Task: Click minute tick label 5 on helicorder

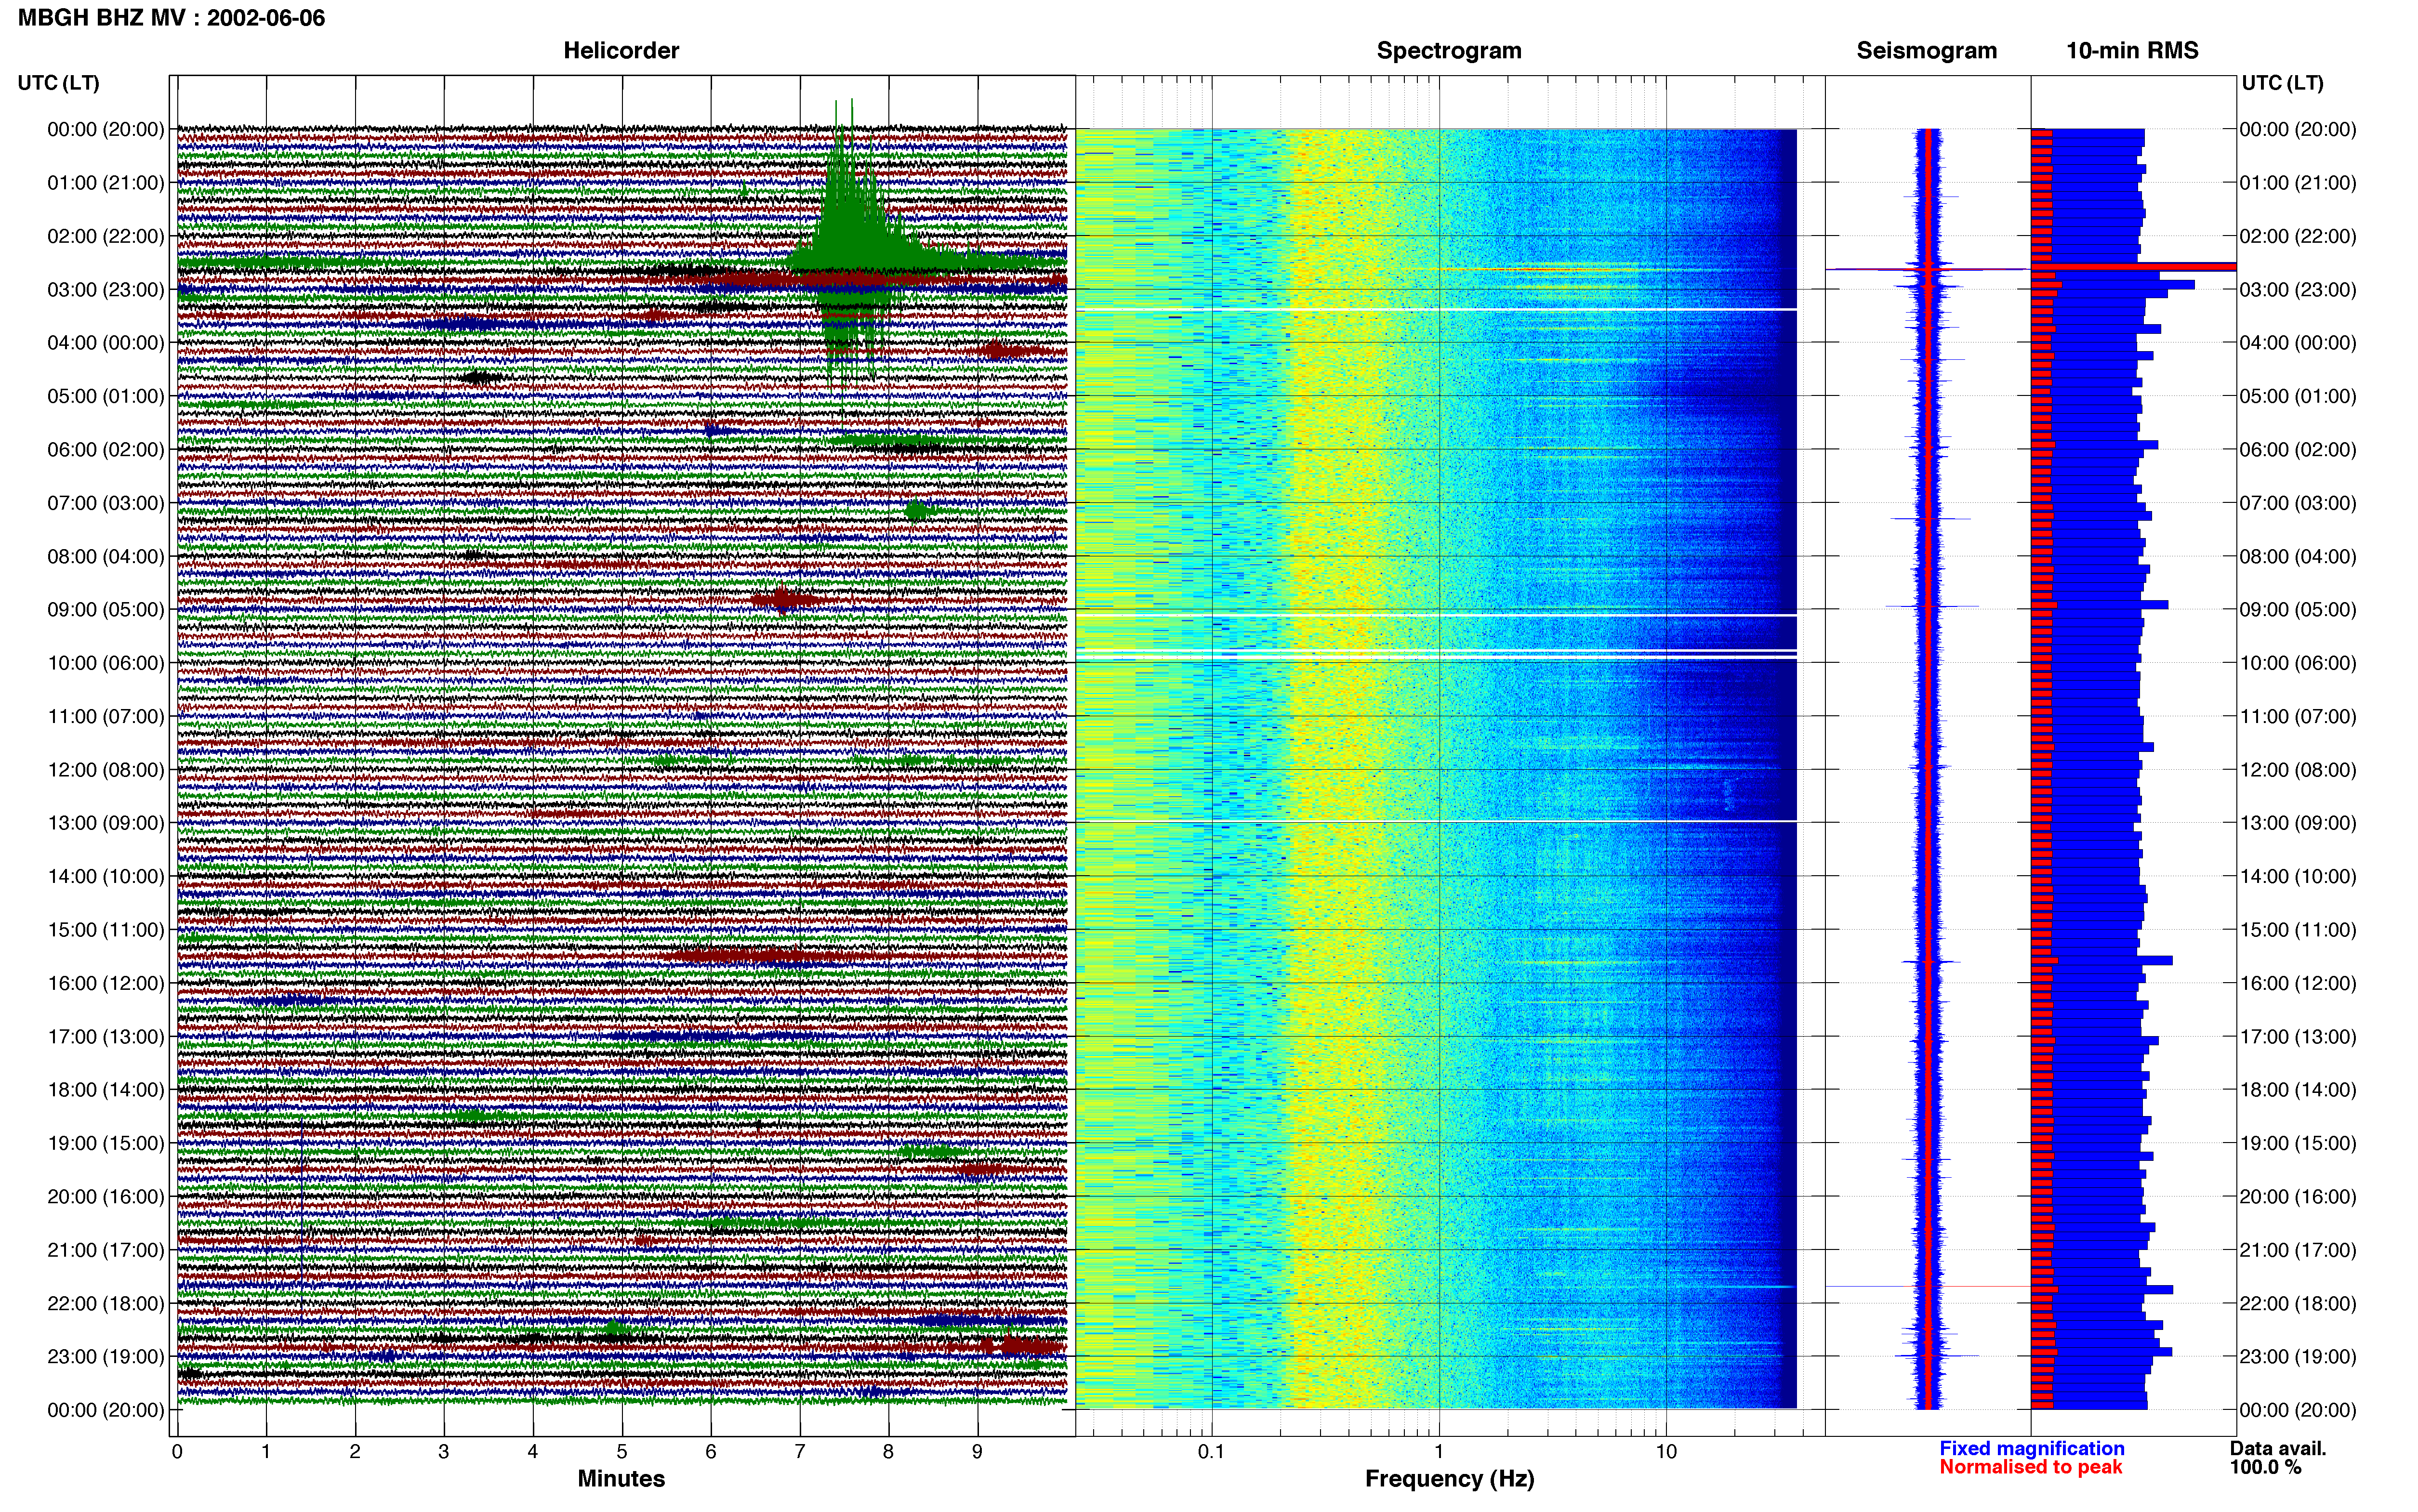Action: 622,1451
